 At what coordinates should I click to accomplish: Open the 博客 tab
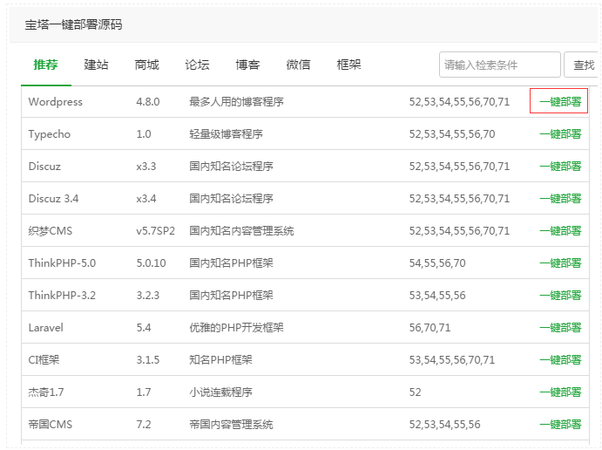click(x=247, y=65)
